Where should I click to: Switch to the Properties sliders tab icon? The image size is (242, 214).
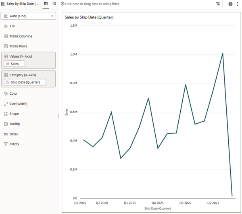point(54,4)
